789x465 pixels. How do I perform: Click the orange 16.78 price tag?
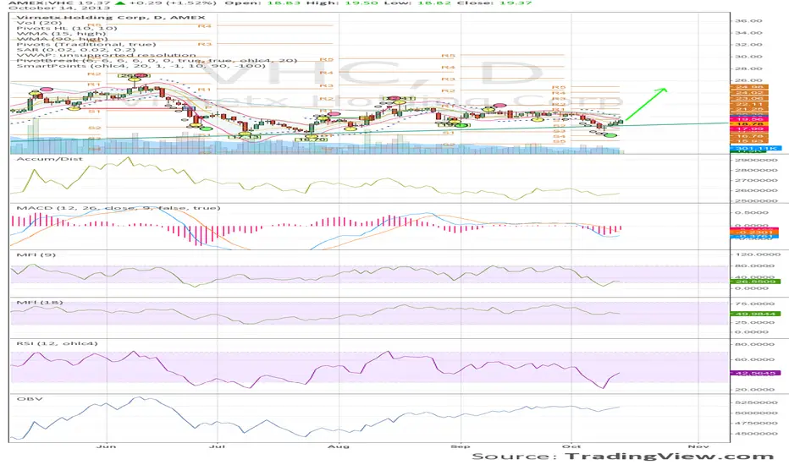coord(749,136)
